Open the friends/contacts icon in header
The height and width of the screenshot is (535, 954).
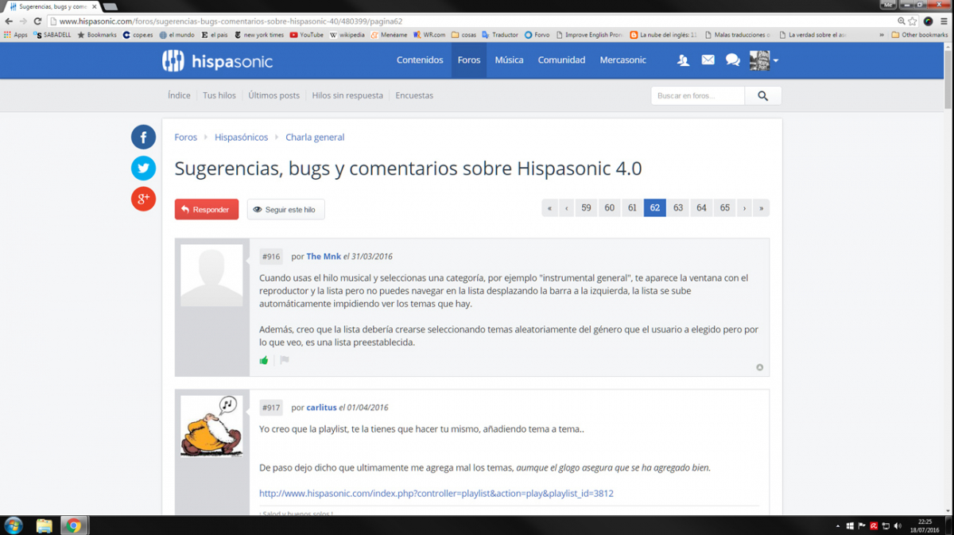click(683, 60)
